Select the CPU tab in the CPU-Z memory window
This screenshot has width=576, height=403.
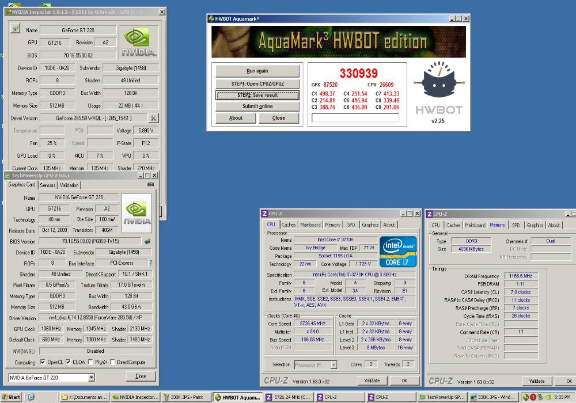coord(435,225)
